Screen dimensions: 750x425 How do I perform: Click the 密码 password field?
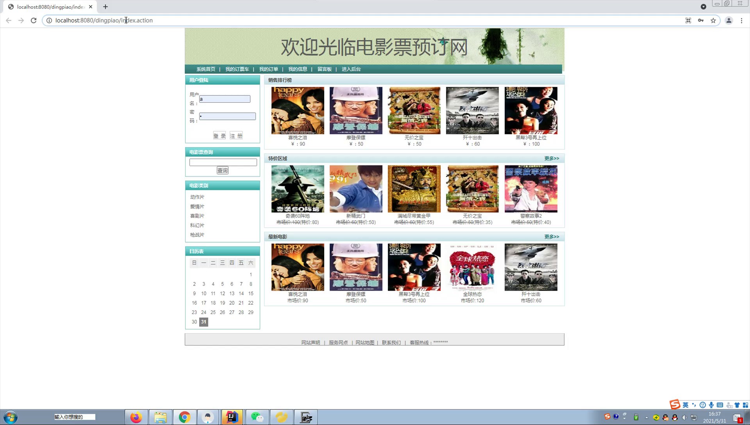pos(227,116)
